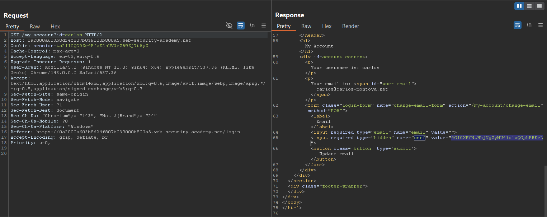Click the 'My Account' heading text in response

click(x=319, y=46)
